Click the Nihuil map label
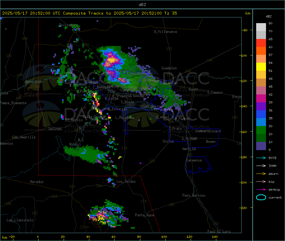This screenshot has width=285, height=241. pyautogui.click(x=75, y=144)
